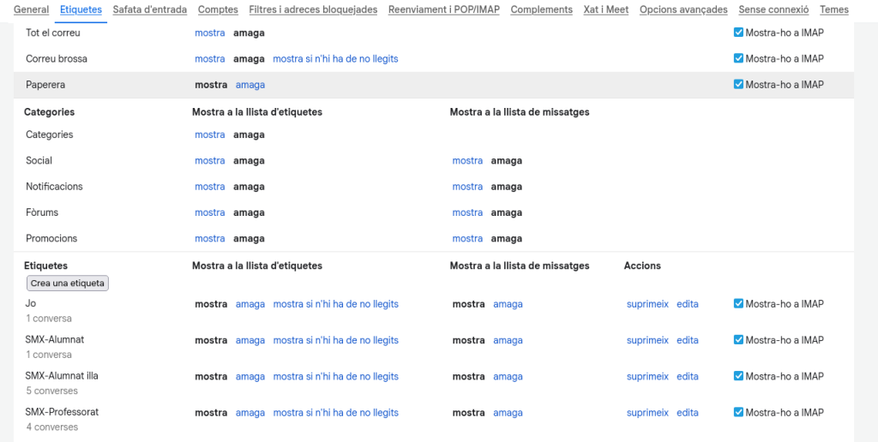Viewport: 878px width, 442px height.
Task: Switch to Safata d'entrada tab
Action: (149, 9)
